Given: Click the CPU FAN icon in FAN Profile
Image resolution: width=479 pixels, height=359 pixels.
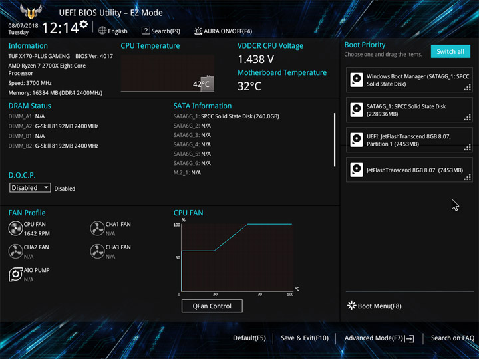Looking at the screenshot, I should click(15, 229).
